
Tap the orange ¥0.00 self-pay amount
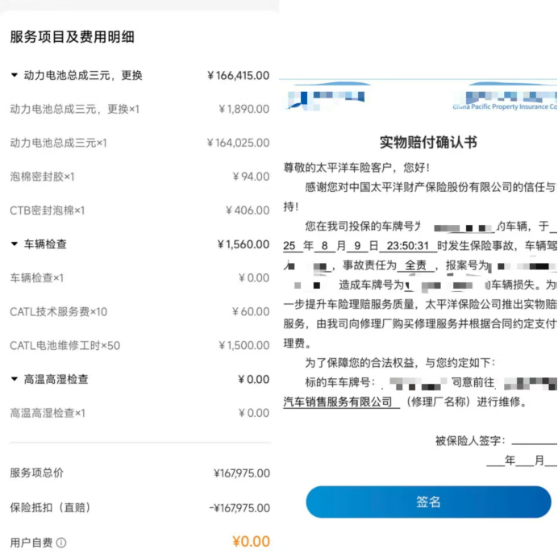[x=250, y=542]
